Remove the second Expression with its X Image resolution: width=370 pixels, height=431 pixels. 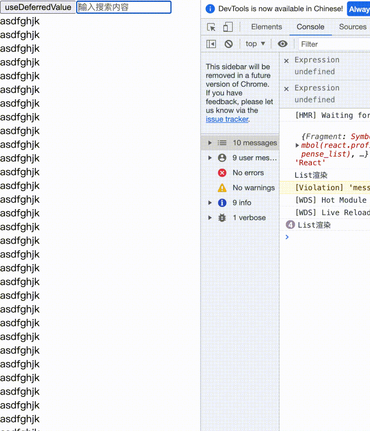287,89
